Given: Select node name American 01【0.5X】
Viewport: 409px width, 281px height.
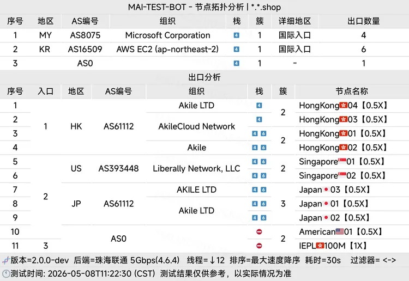Looking at the screenshot, I should tap(340, 232).
